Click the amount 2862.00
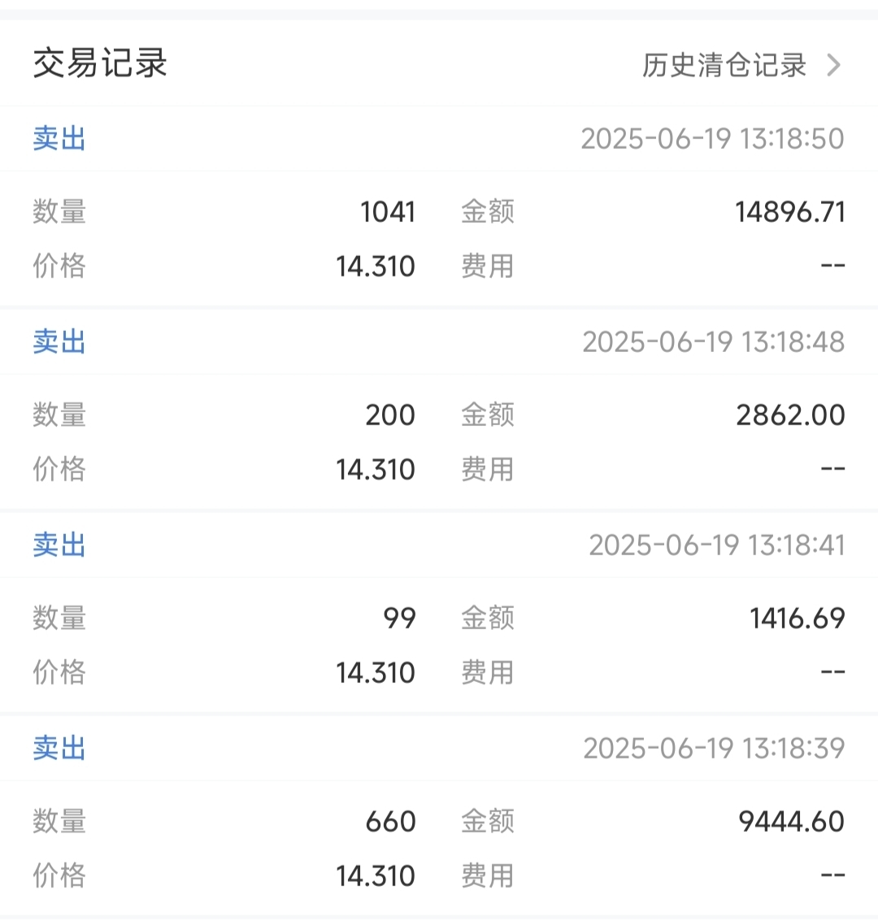Screen dimensions: 878x921 pos(790,415)
